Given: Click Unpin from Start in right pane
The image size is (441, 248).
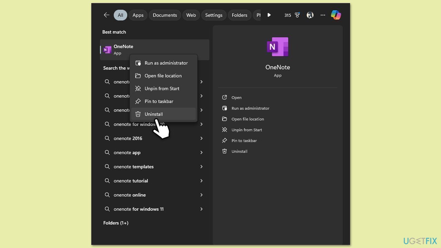Looking at the screenshot, I should tap(247, 130).
